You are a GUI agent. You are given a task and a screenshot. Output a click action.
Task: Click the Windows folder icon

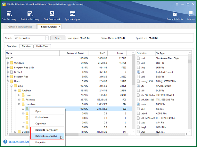[12, 63]
